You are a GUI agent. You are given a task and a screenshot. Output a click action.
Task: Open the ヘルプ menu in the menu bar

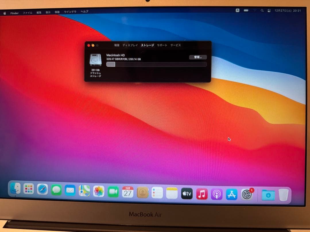pyautogui.click(x=84, y=12)
